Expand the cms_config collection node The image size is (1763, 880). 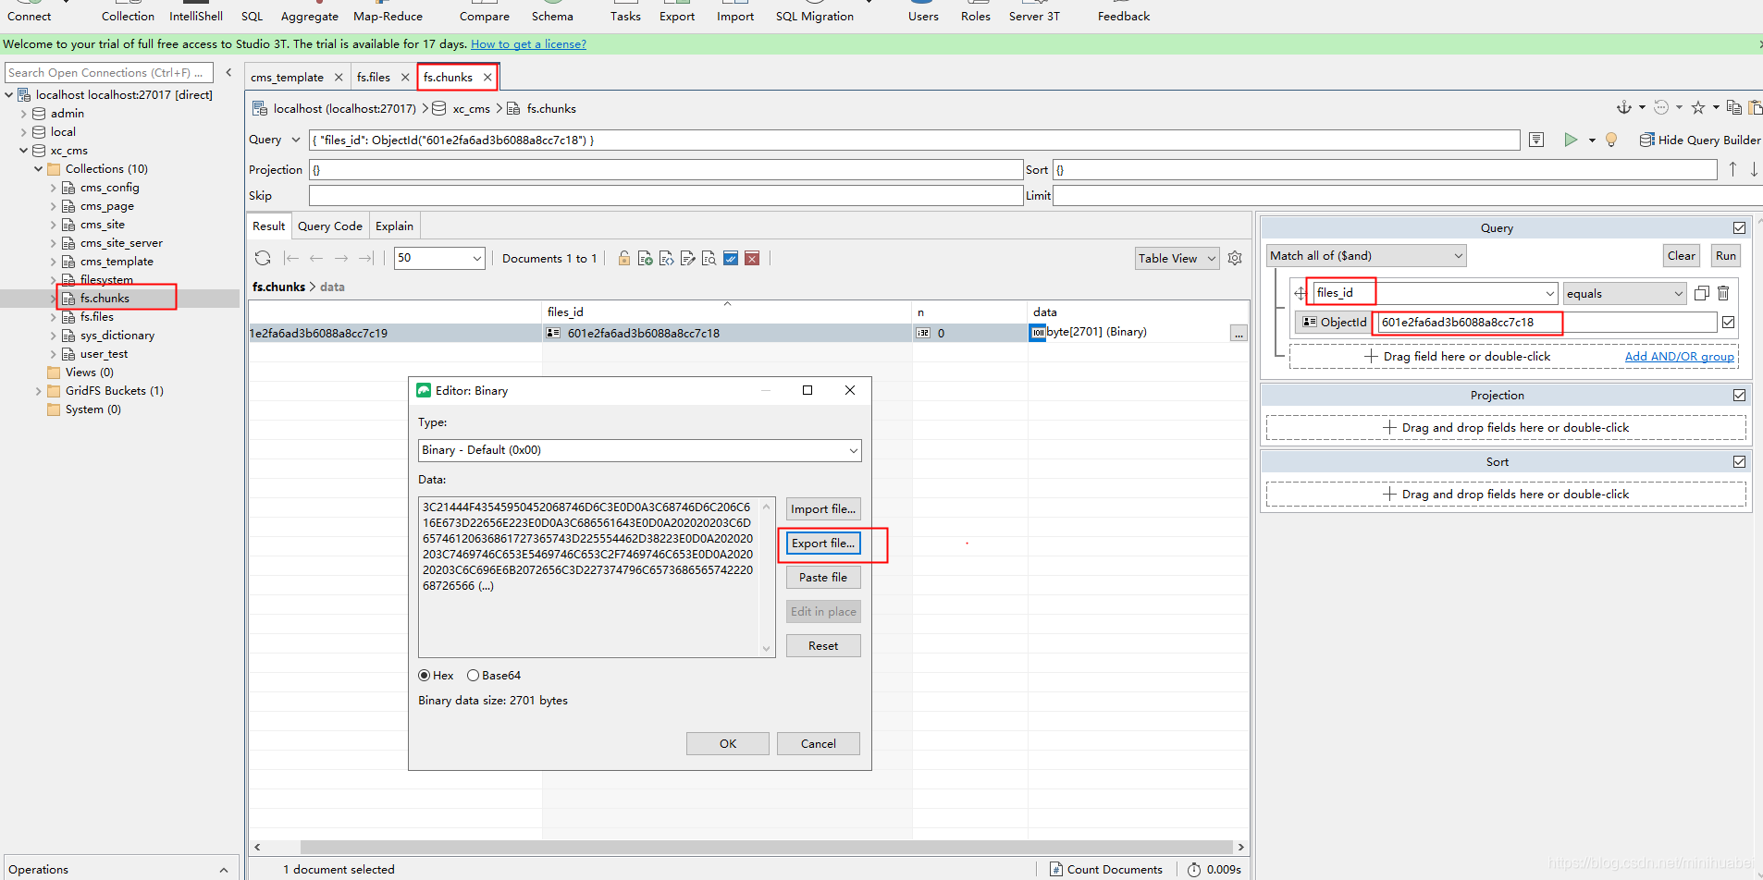point(53,188)
